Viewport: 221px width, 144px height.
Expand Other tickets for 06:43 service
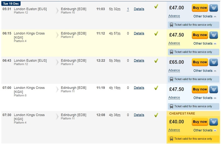coord(205,71)
